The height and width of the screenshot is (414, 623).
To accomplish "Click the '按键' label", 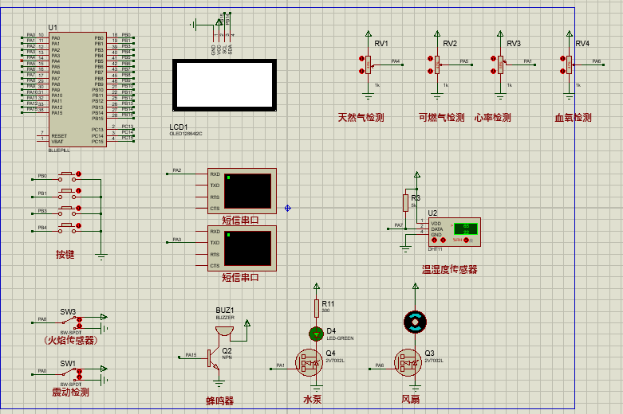I will point(65,255).
